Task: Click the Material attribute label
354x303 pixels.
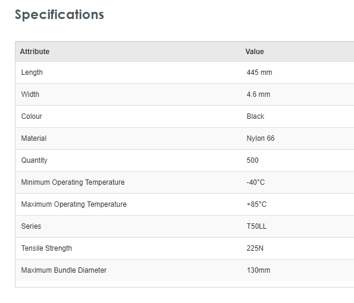Action: pyautogui.click(x=34, y=138)
